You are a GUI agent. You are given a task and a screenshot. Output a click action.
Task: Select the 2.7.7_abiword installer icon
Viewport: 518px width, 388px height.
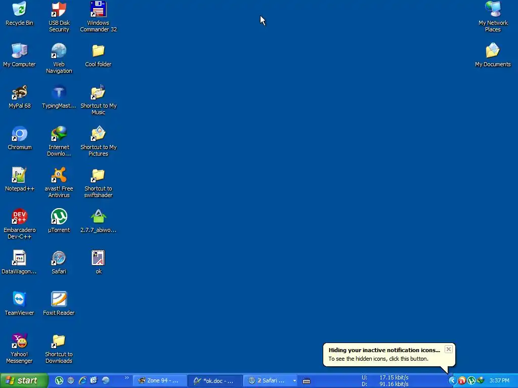click(98, 221)
